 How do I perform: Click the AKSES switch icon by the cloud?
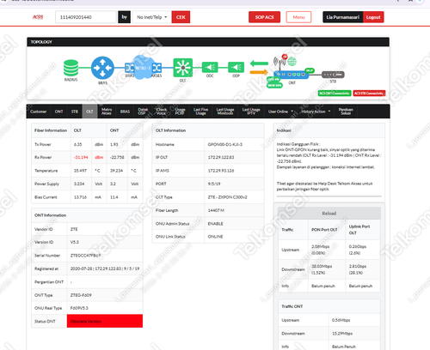[157, 68]
